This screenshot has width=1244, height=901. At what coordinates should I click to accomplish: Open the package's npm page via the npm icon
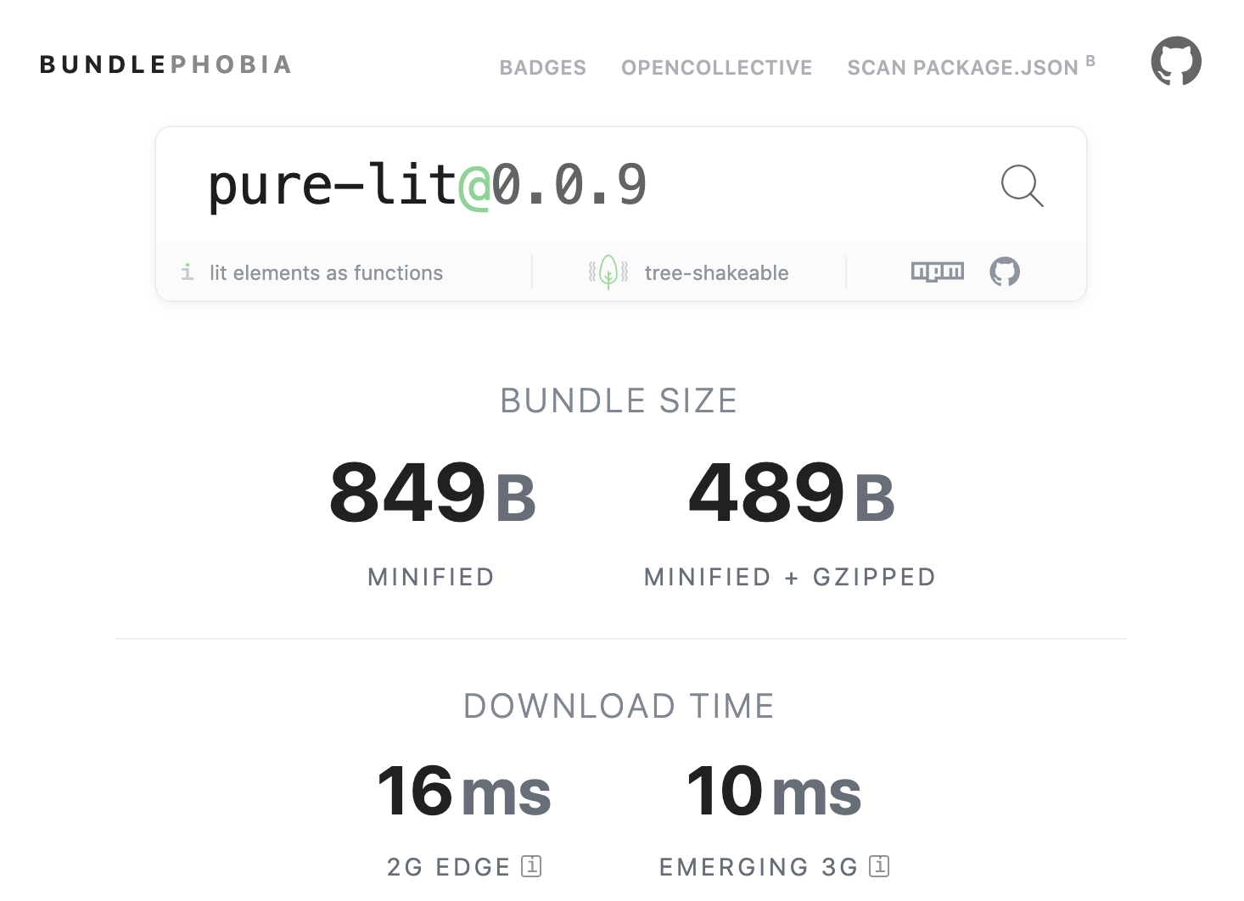937,271
